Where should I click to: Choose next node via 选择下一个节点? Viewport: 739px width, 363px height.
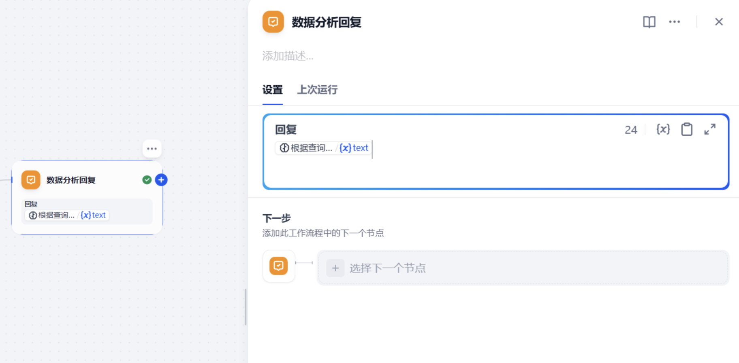tap(523, 268)
